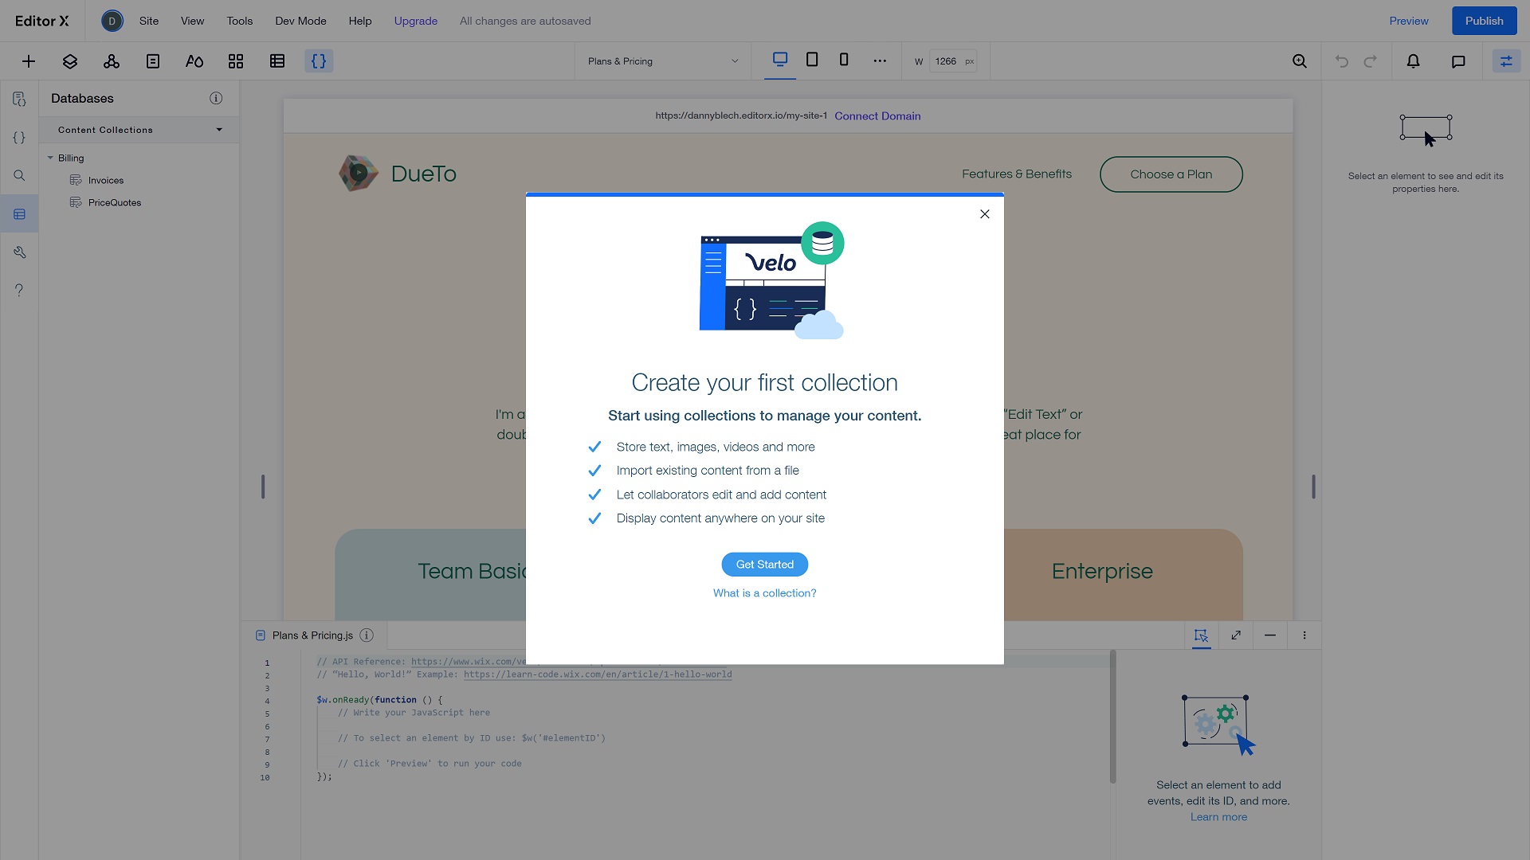Image resolution: width=1530 pixels, height=860 pixels.
Task: Open the View menu
Action: (192, 21)
